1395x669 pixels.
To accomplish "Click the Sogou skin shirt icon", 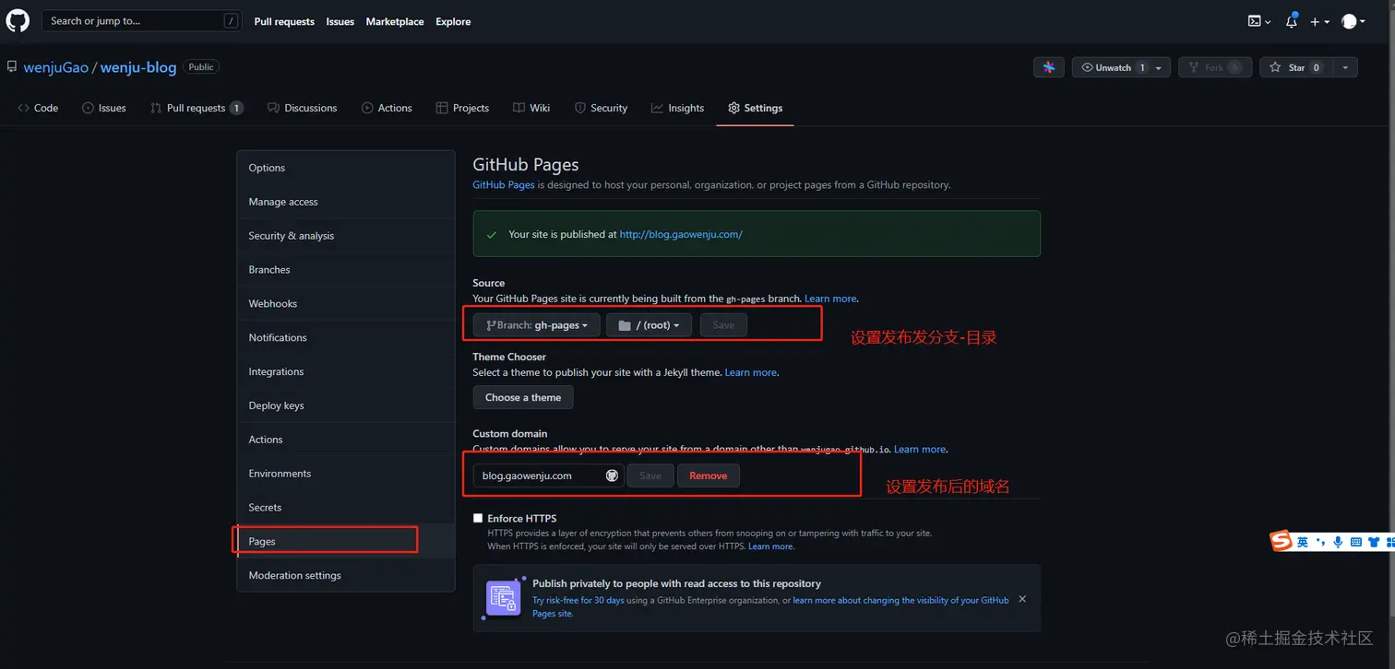I will click(x=1374, y=542).
